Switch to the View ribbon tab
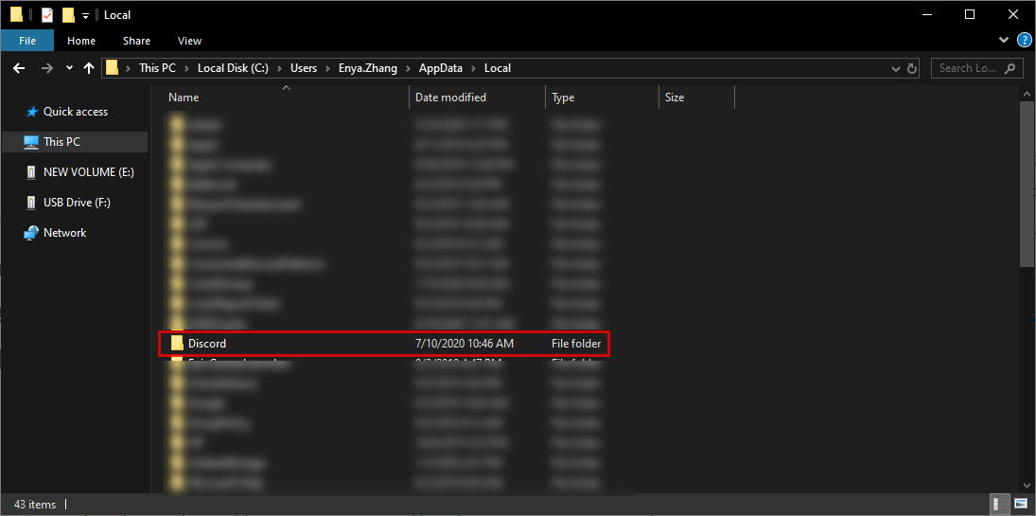 pyautogui.click(x=189, y=41)
